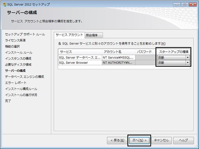Click the NT Service¥MSSQL account name cell
This screenshot has width=199, height=149.
[119, 57]
